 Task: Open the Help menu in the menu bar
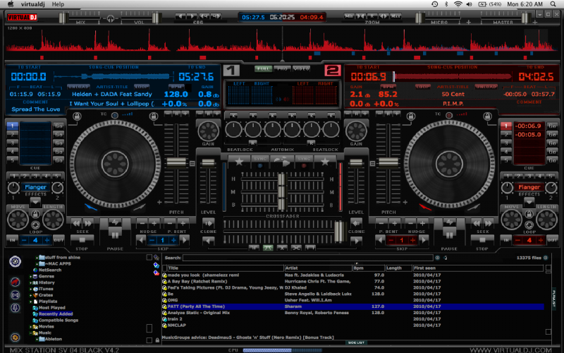(x=58, y=4)
